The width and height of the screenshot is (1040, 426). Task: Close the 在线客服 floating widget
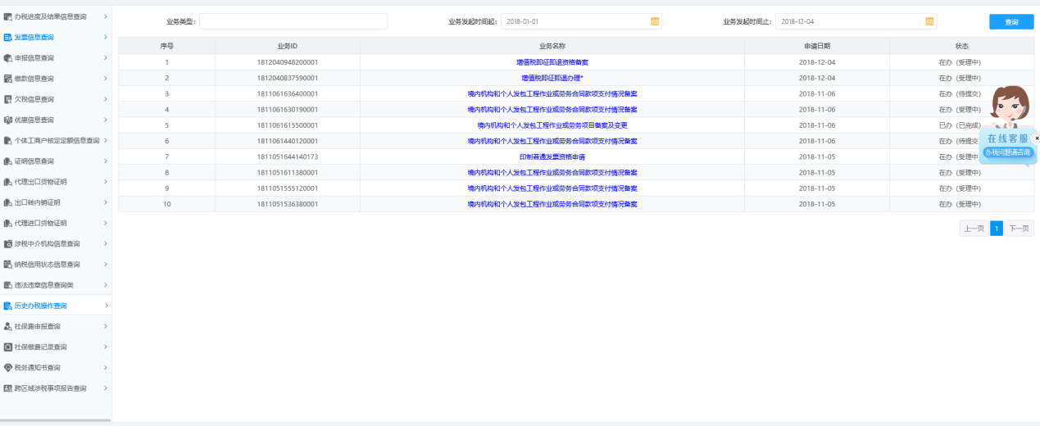point(1036,139)
